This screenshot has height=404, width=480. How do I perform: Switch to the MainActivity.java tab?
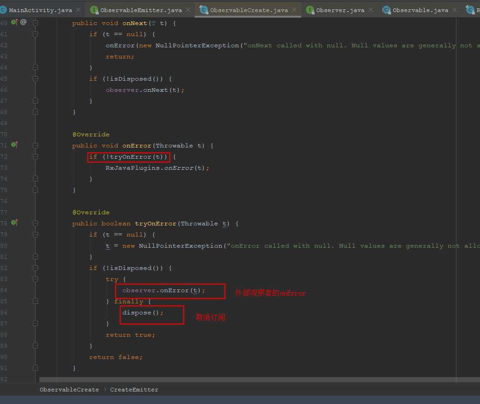[40, 10]
